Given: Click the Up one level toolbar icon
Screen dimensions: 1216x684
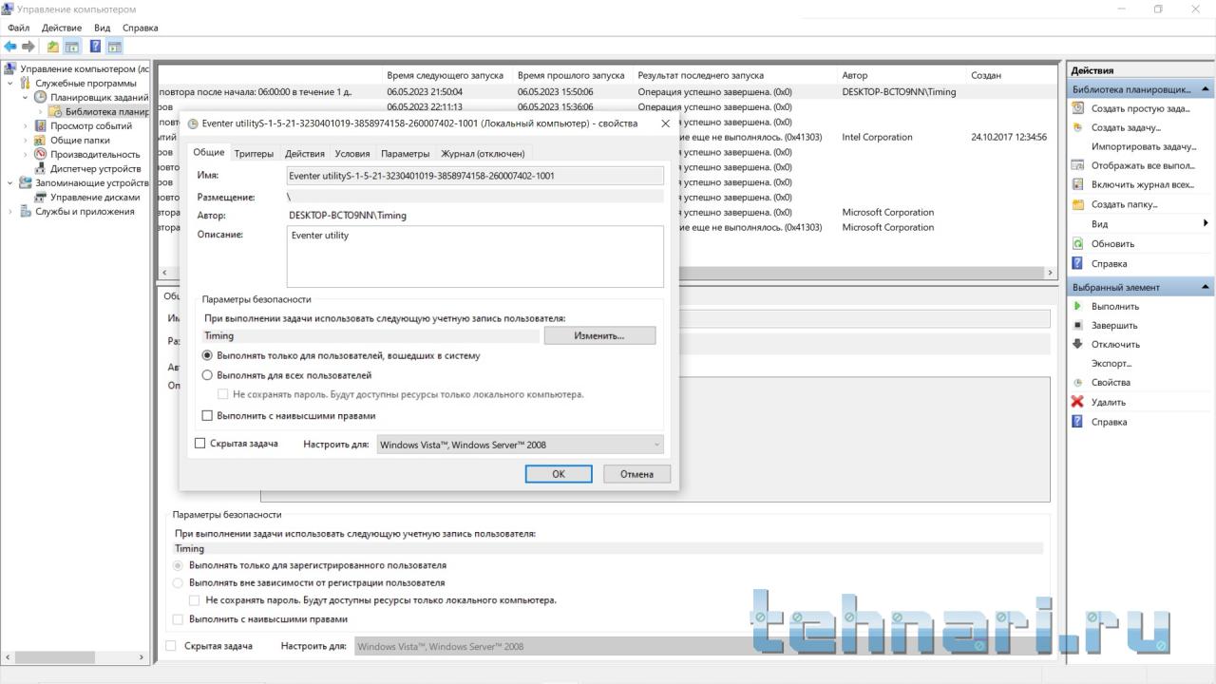Looking at the screenshot, I should [53, 47].
